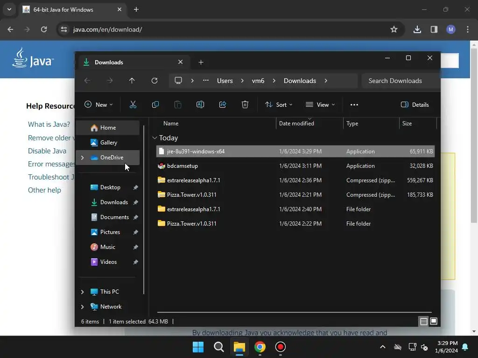Expand Network in navigation pane
This screenshot has height=358, width=478.
point(82,307)
